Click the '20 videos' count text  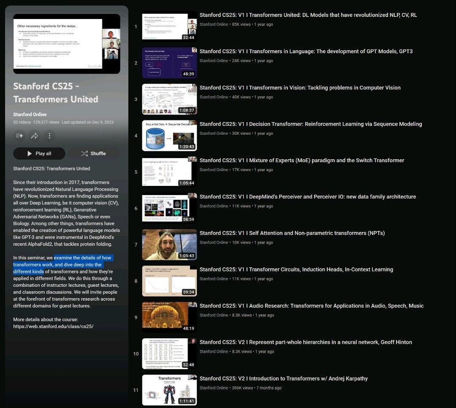coord(22,122)
